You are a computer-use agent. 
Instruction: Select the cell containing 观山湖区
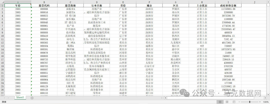click(x=176, y=59)
